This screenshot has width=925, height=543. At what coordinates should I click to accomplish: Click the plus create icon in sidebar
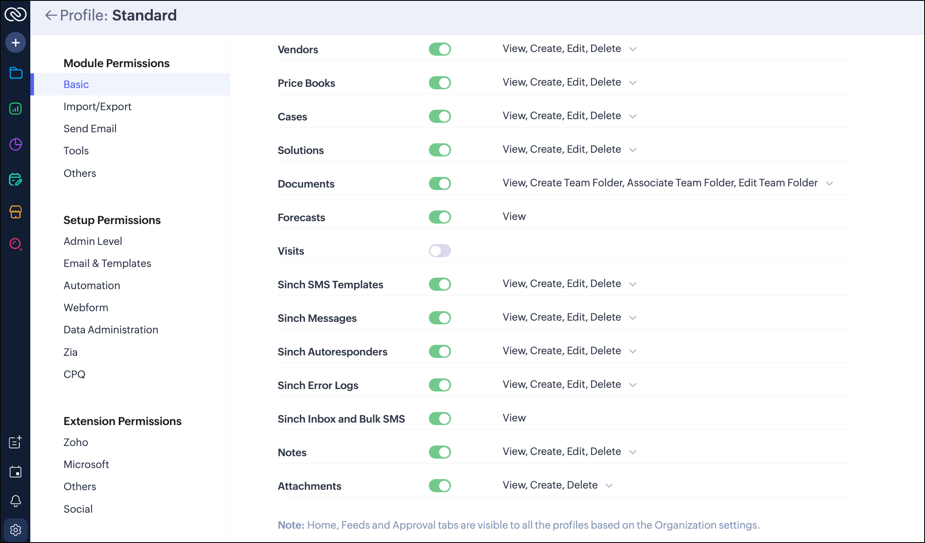16,43
